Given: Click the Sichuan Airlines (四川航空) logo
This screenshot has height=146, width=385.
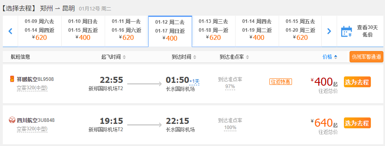Looking at the screenshot, I should pos(12,120).
